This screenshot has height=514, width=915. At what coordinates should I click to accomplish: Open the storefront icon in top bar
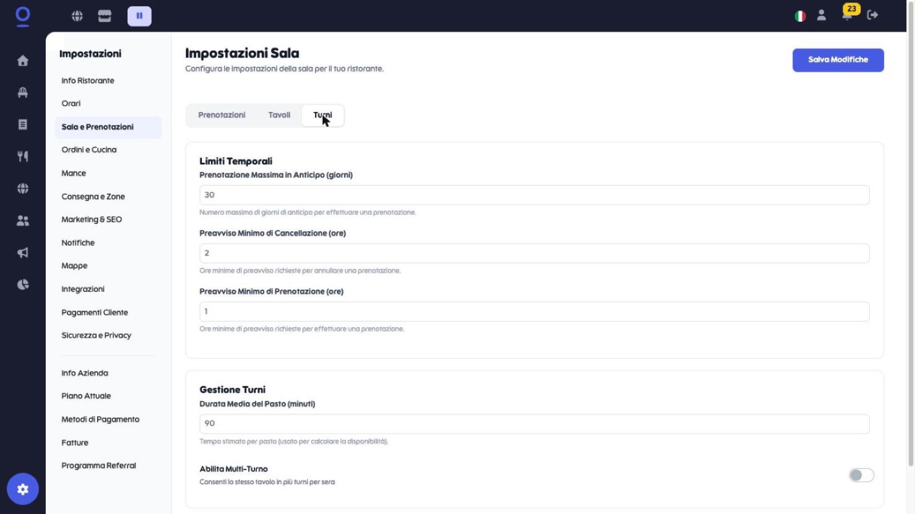105,16
